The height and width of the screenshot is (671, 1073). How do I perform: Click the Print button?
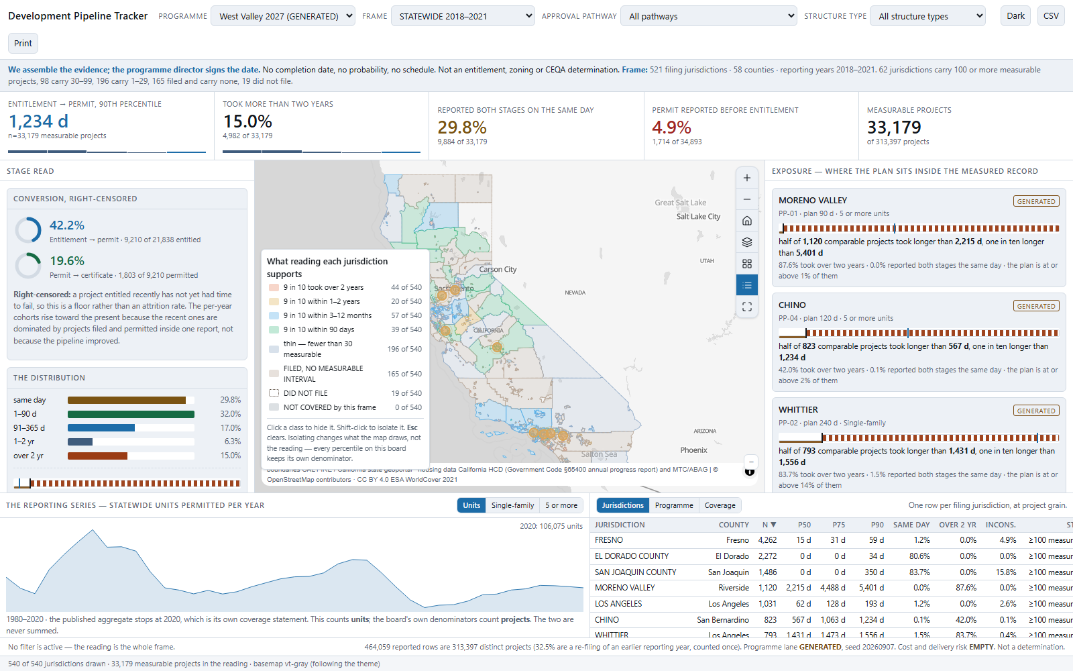pos(23,44)
